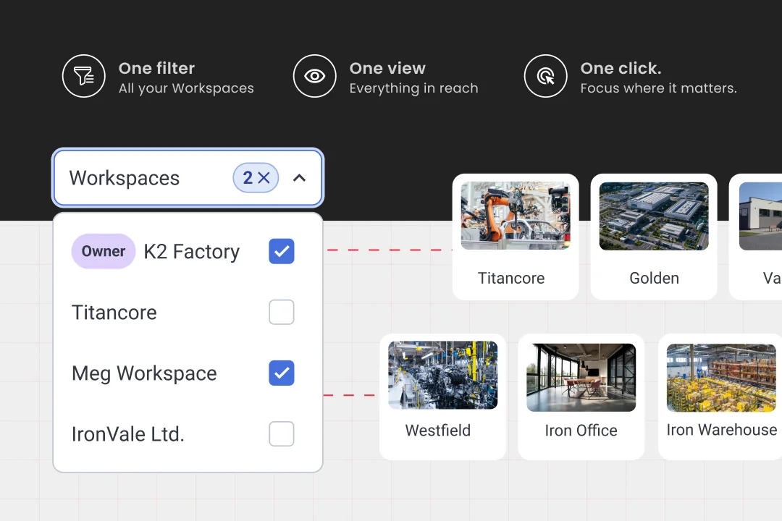Select Meg Workspace label
The height and width of the screenshot is (521, 782).
pos(144,373)
